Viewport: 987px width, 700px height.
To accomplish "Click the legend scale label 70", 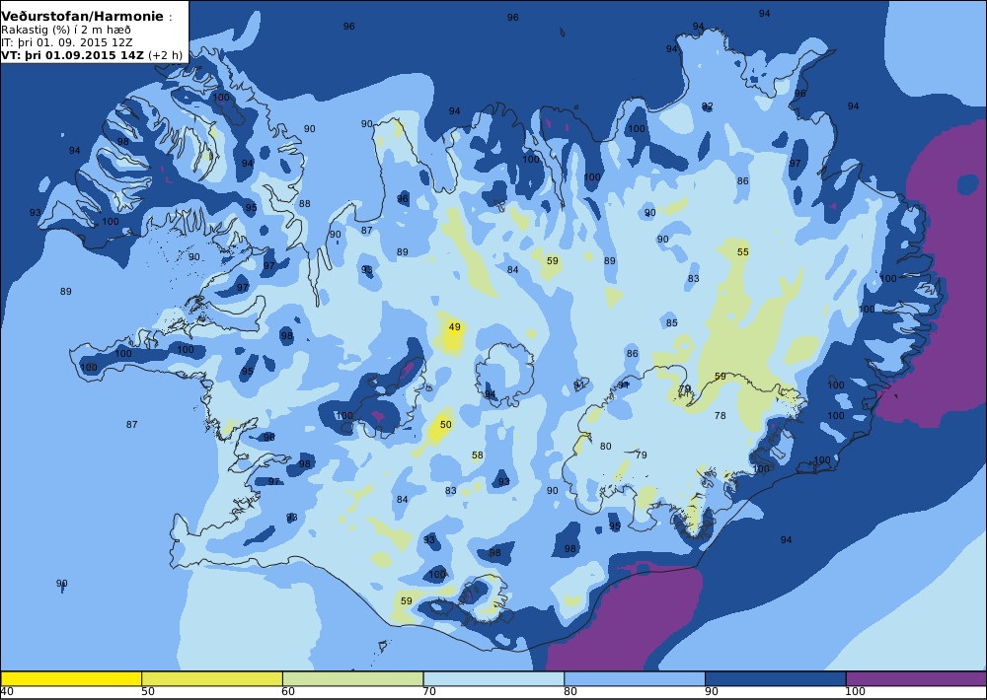I will click(x=429, y=692).
